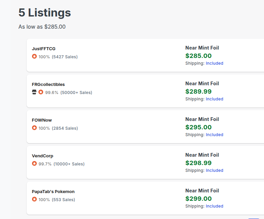The width and height of the screenshot is (264, 219).
Task: Click '100% (5427 Sales)' rating text
Action: (x=58, y=57)
